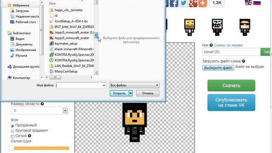Open Документы library
This screenshot has height=153, width=272.
coord(21,44)
